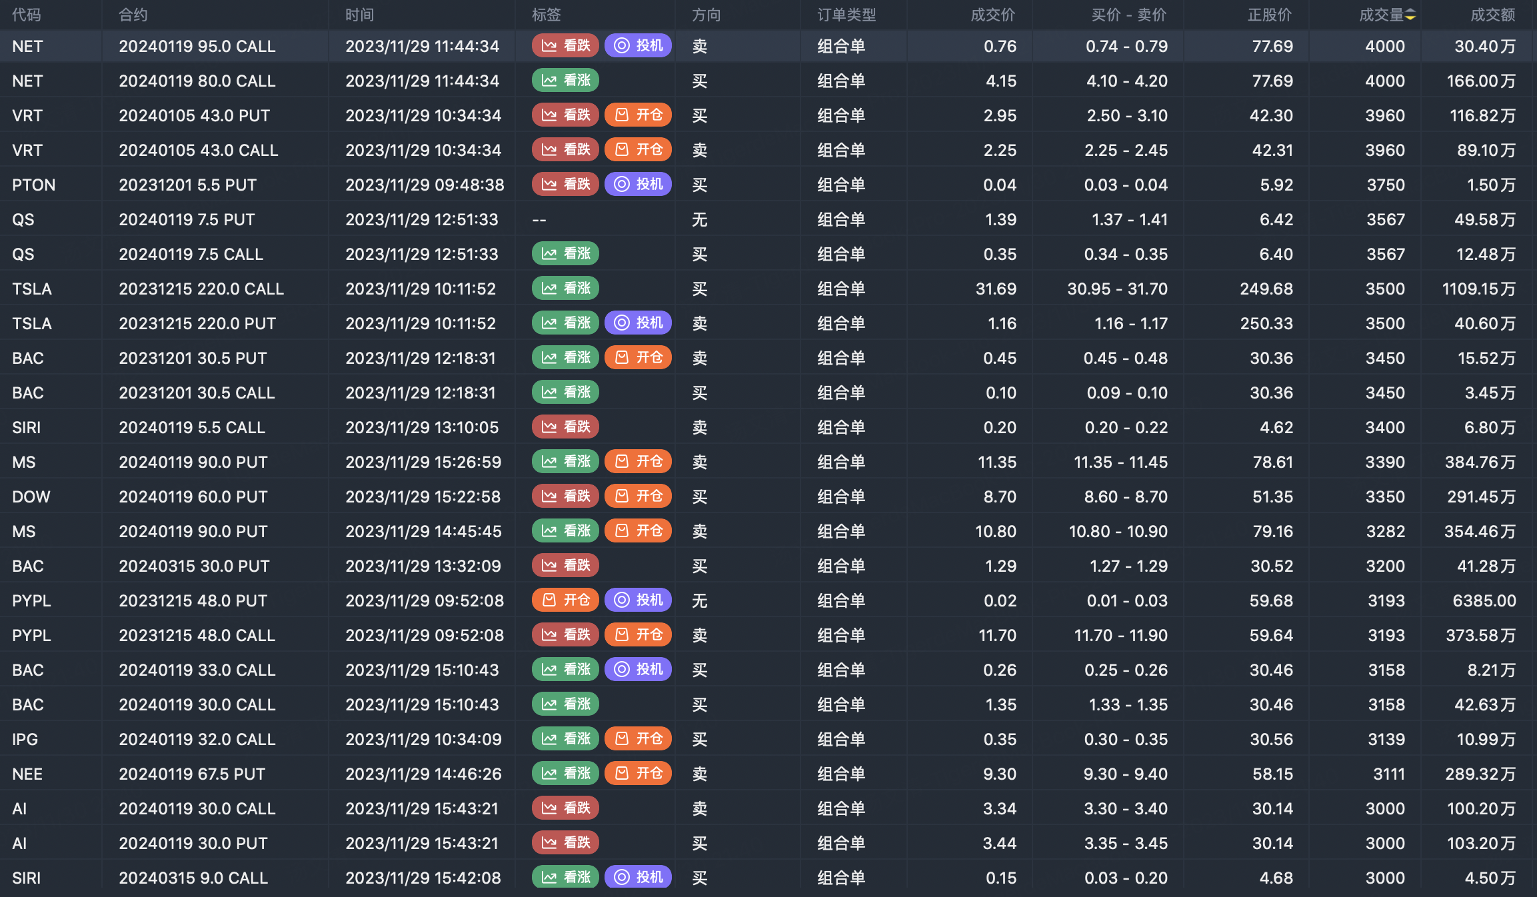Click the bullish tag on TSLA 220.0 CALL row
The image size is (1537, 897).
pyautogui.click(x=565, y=289)
